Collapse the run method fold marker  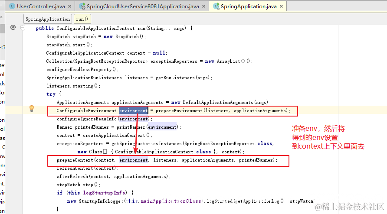(23, 28)
